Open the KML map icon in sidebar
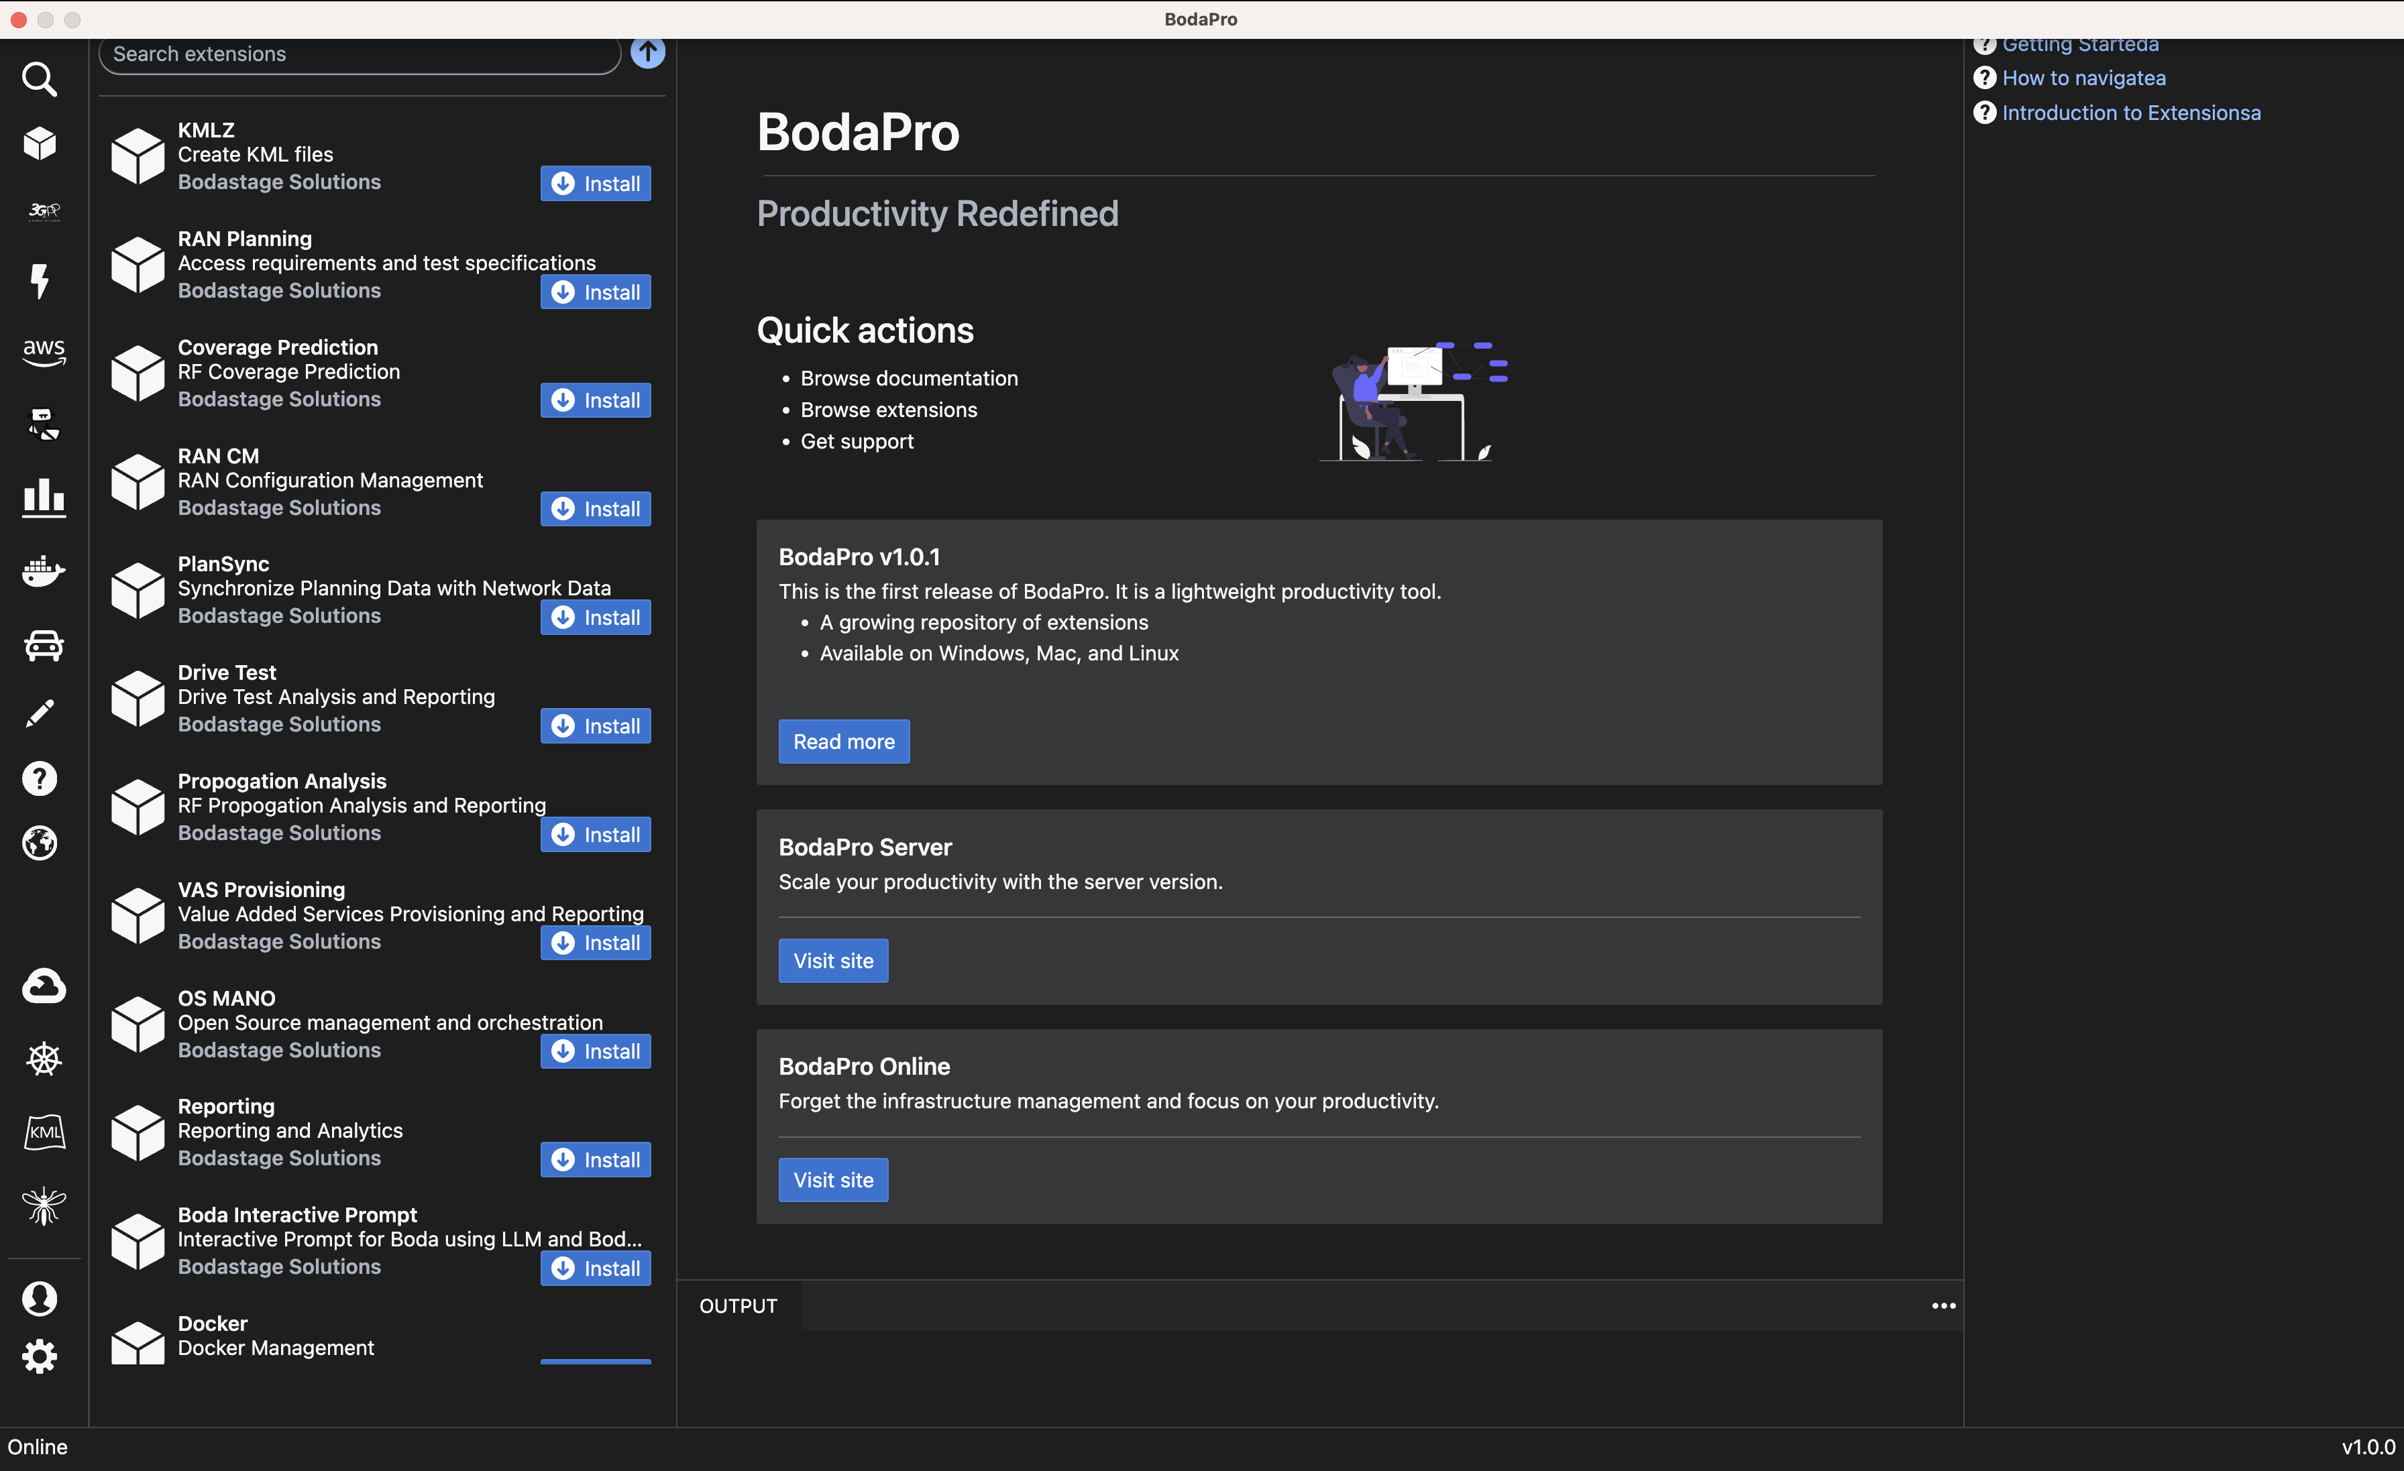The image size is (2404, 1471). pyautogui.click(x=44, y=1132)
